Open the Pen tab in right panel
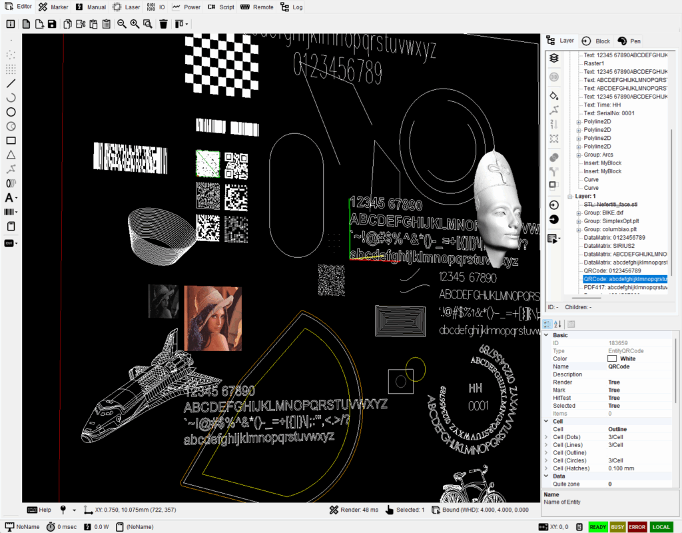 click(x=629, y=41)
